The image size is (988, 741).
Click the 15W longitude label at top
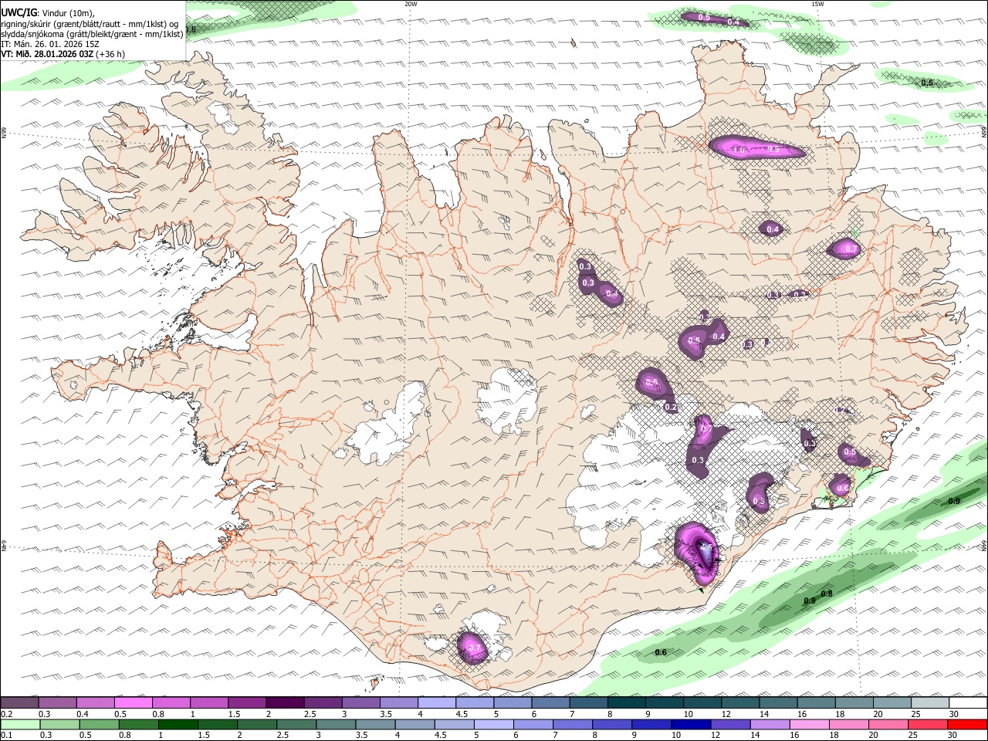point(817,4)
